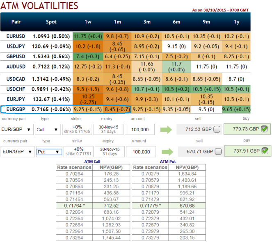The image size is (272, 242).
Task: Click GBPUSD 1w volatility 7.4 (+0.3)
Action: click(x=88, y=57)
